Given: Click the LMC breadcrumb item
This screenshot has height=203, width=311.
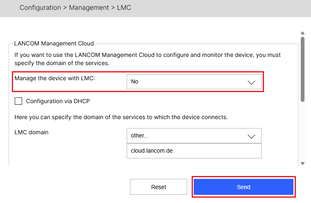Looking at the screenshot, I should click(x=124, y=7).
